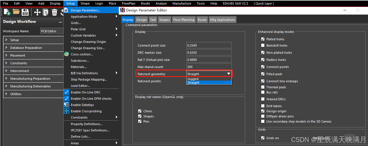The width and height of the screenshot is (368, 146).
Task: Uncheck Clines net names
Action: point(140,111)
